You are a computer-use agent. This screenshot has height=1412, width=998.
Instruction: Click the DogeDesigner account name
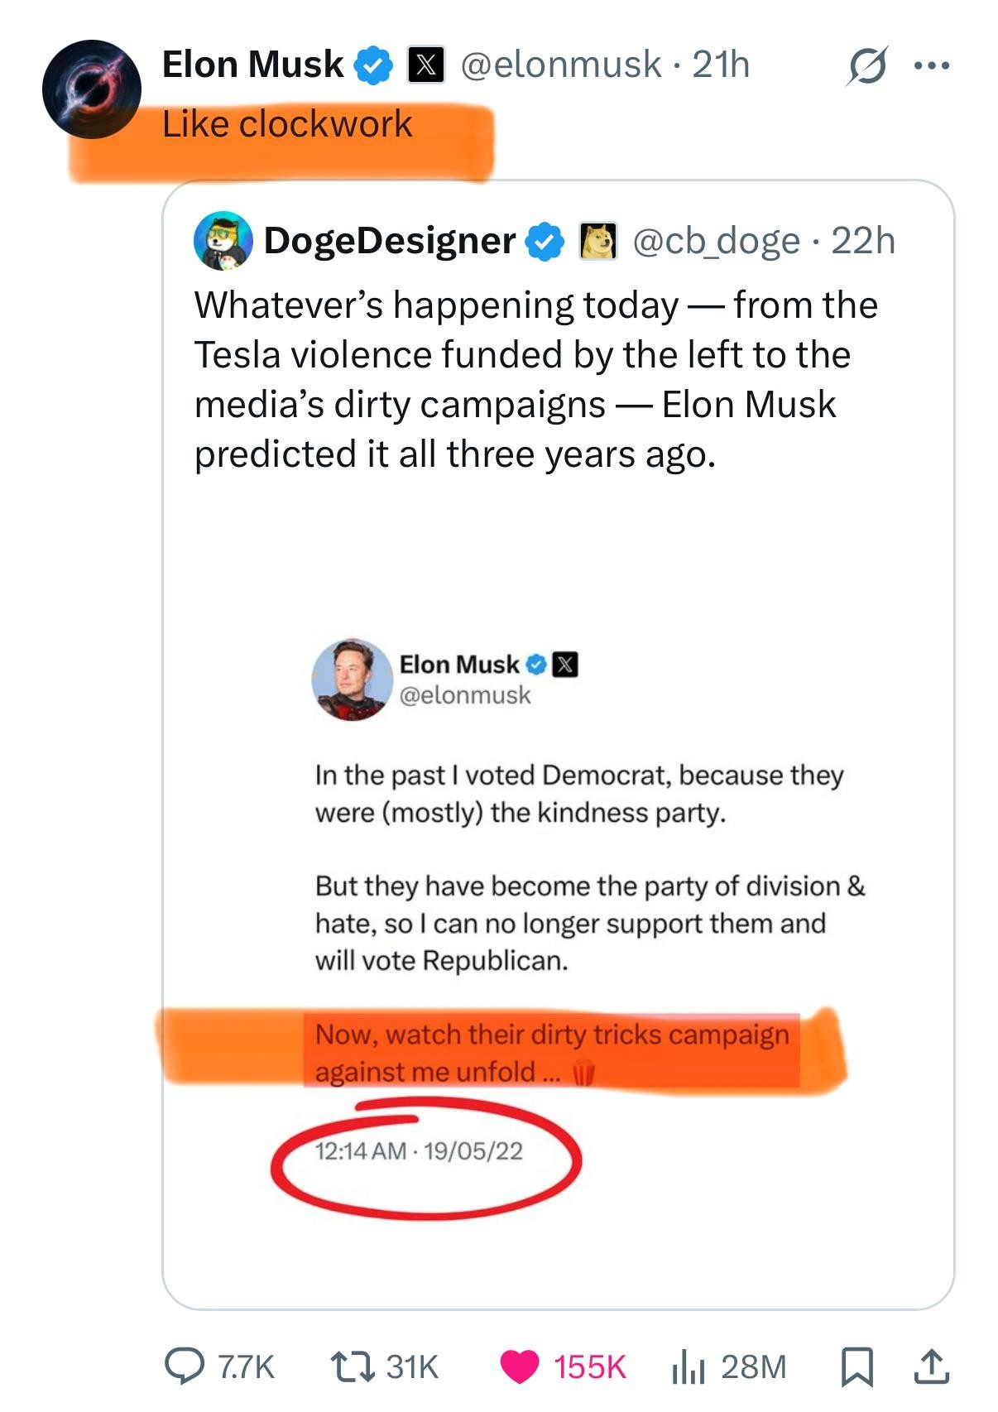[389, 241]
